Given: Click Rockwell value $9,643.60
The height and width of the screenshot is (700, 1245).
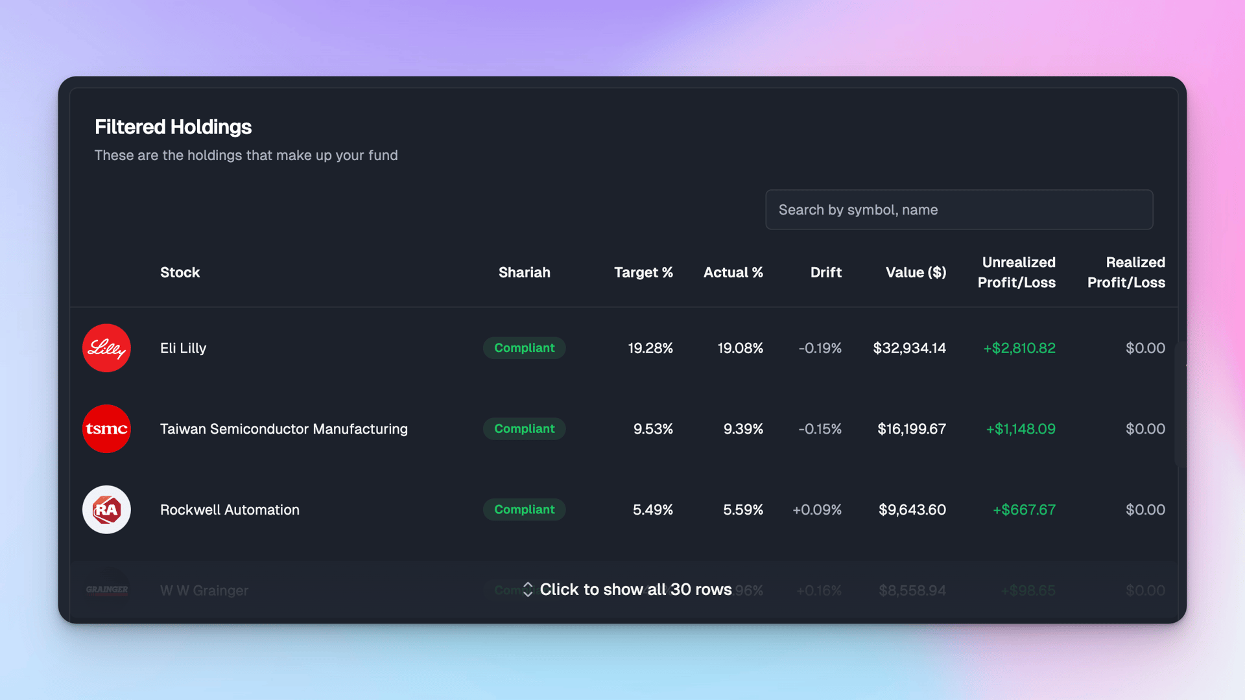Looking at the screenshot, I should (912, 509).
